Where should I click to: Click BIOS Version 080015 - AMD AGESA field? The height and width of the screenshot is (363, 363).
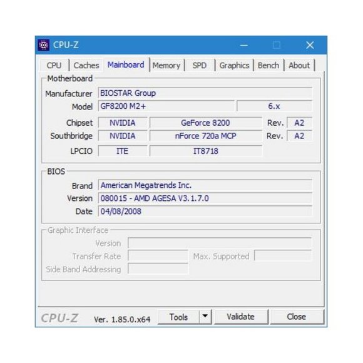tap(205, 198)
